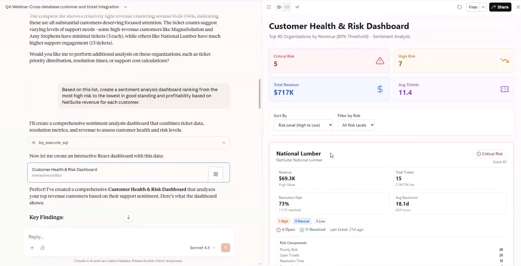
Task: Open the Sonnet 4.5 model selector
Action: tap(203, 248)
